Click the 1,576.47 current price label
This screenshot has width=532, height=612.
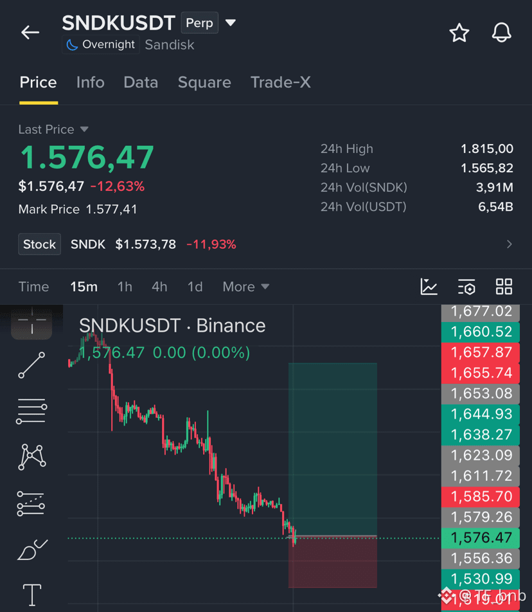[481, 538]
